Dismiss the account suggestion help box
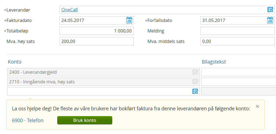This screenshot has height=134, width=276. tap(257, 106)
